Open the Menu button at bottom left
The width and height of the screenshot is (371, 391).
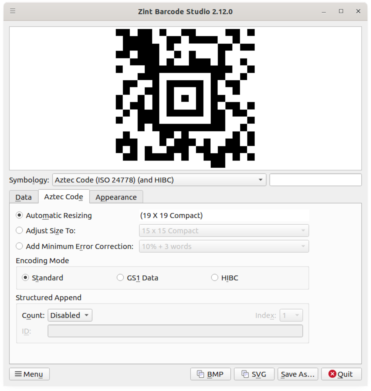pos(29,374)
